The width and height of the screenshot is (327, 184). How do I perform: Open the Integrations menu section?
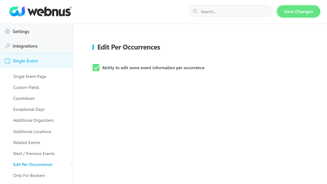[36, 46]
